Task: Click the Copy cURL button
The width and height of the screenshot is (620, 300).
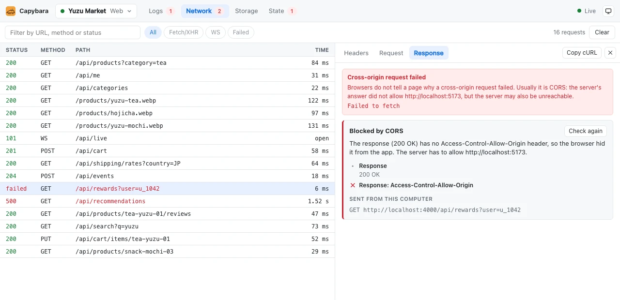Action: coord(582,53)
